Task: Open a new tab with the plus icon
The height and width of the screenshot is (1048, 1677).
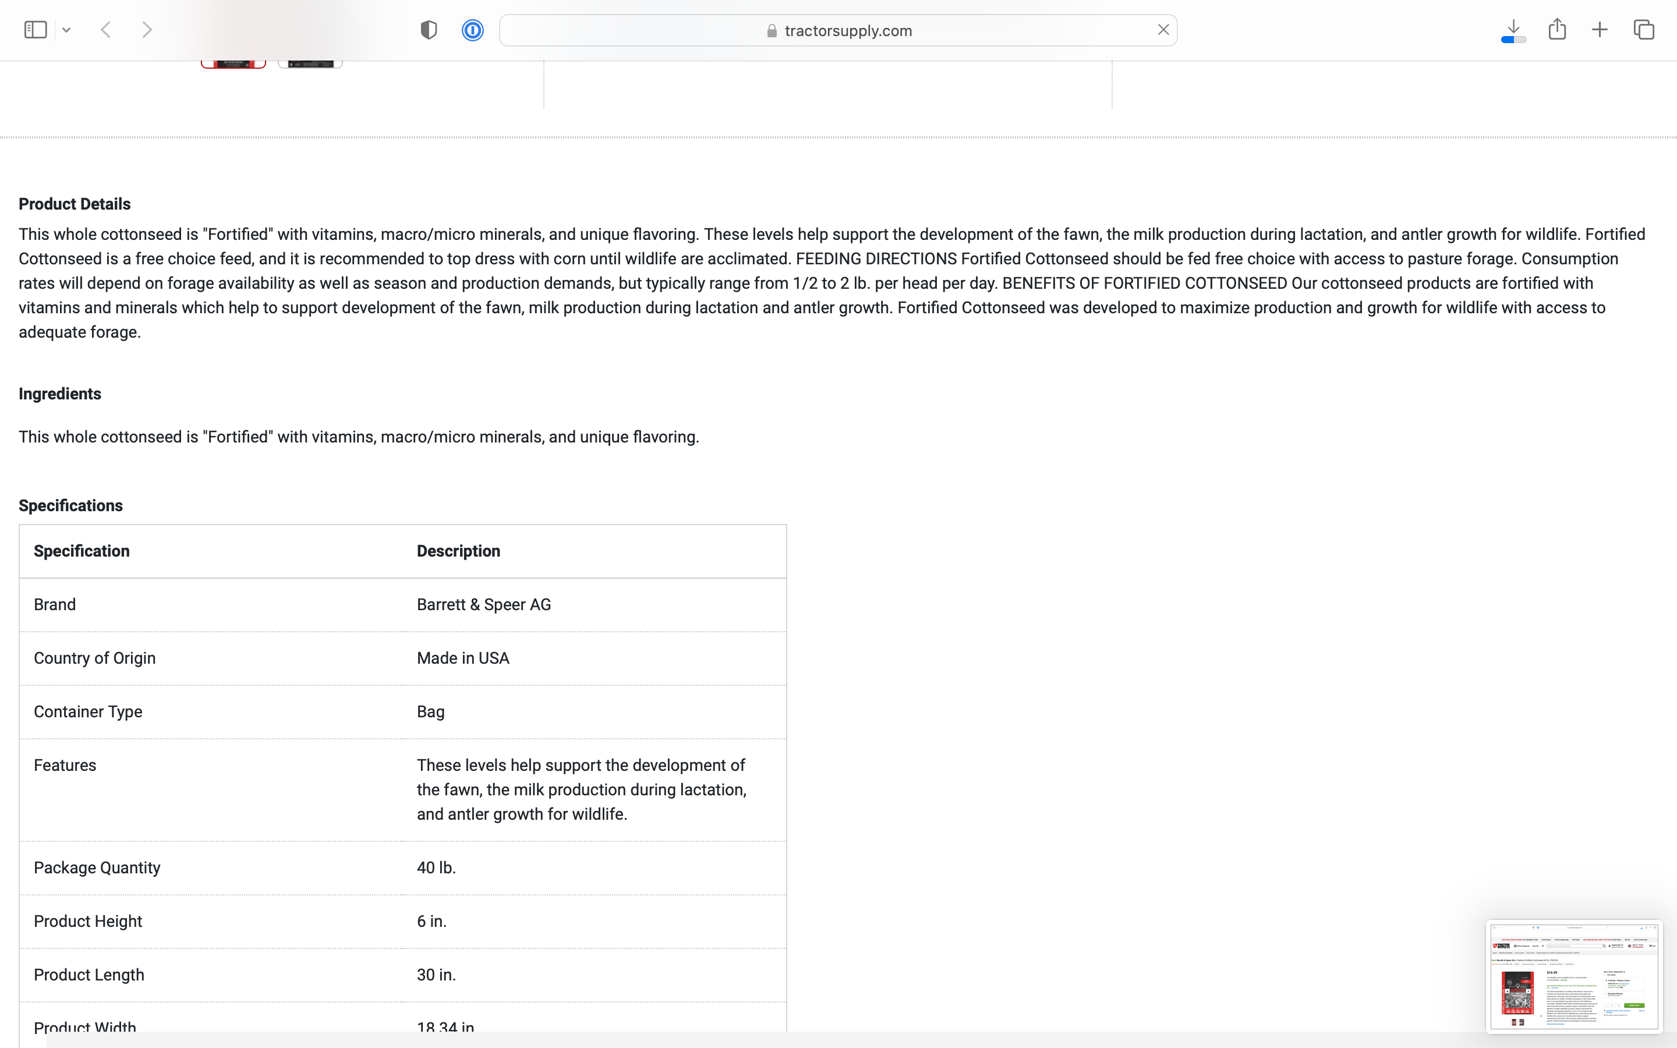Action: pyautogui.click(x=1600, y=30)
